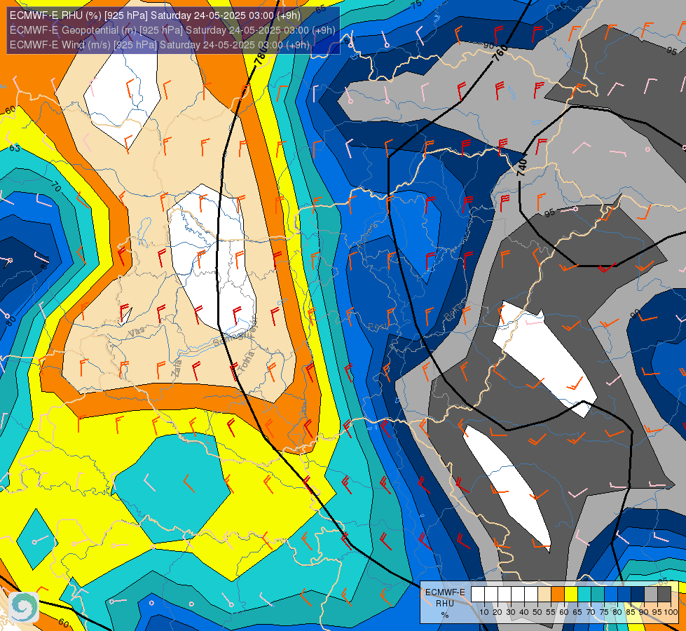Pick the dark gray 95-100 legend swatch
The image size is (686, 631).
pyautogui.click(x=664, y=595)
